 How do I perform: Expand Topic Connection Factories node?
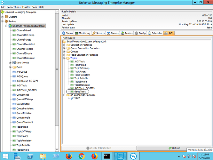tap(64, 55)
